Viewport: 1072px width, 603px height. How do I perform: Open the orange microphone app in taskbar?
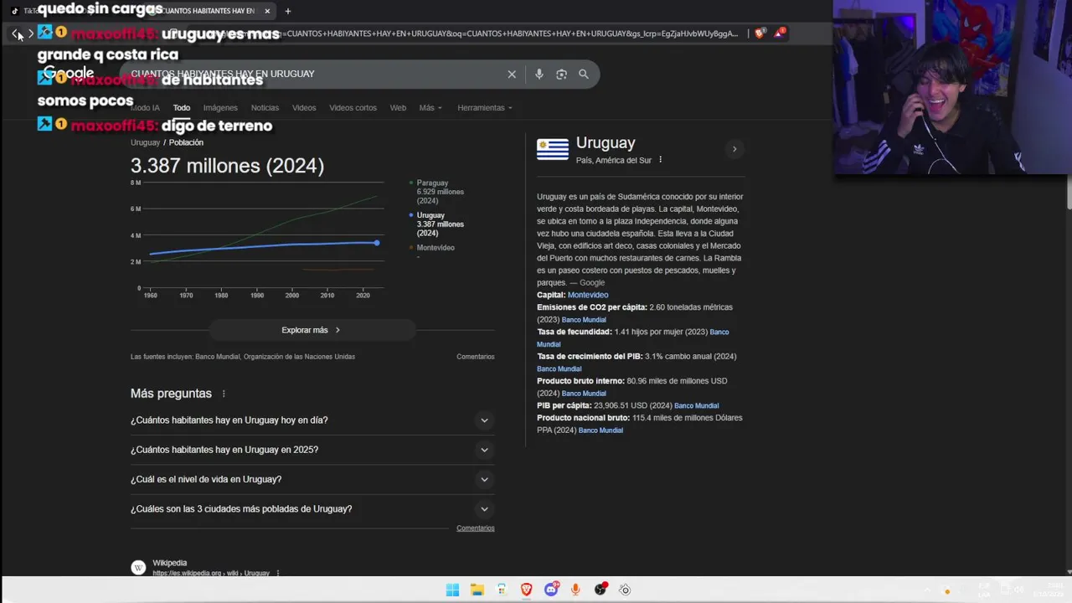tap(575, 590)
